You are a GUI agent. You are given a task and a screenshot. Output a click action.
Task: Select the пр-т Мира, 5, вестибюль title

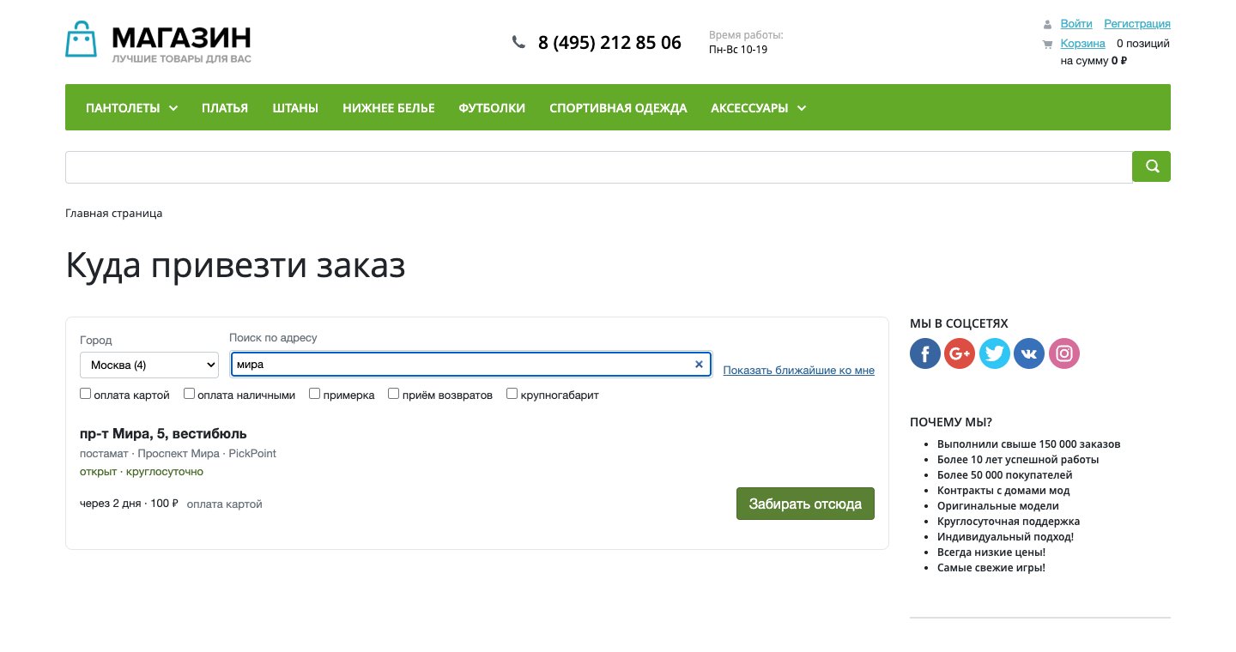163,433
